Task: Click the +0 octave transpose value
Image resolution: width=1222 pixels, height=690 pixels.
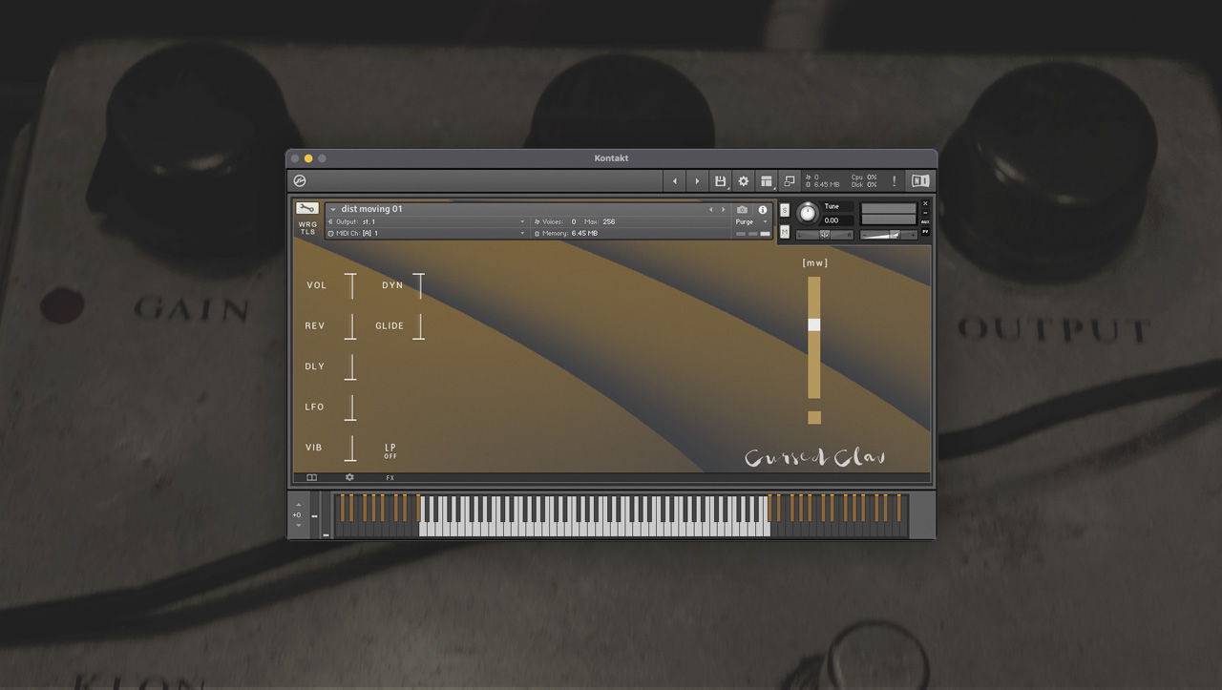Action: tap(297, 515)
